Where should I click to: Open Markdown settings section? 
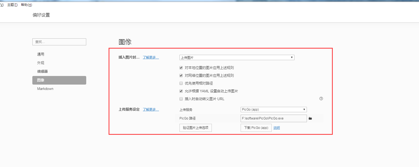click(45, 89)
